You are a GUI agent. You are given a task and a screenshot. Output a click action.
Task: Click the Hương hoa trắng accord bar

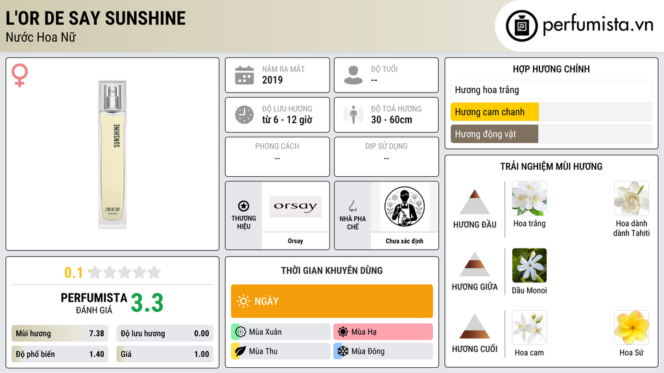[551, 89]
